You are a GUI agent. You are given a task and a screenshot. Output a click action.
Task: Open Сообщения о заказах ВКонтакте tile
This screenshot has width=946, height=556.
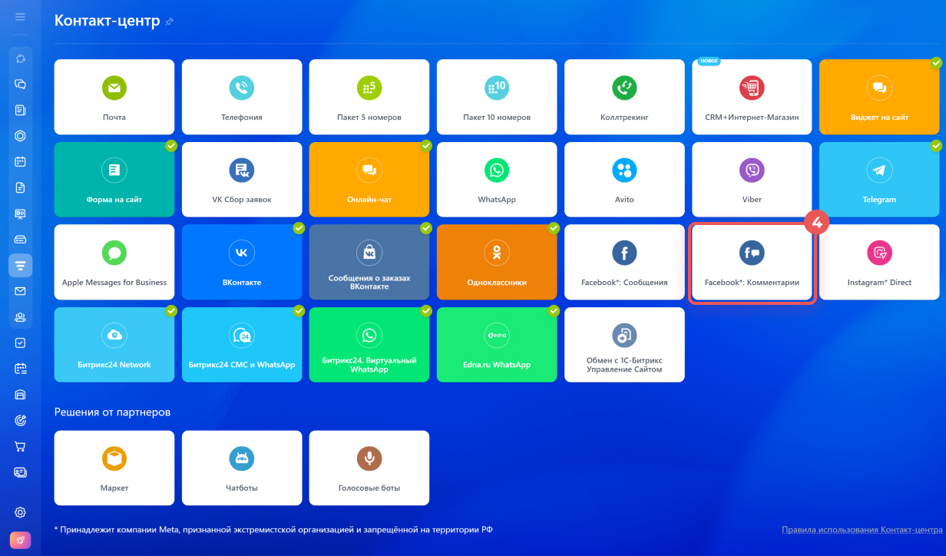(x=369, y=262)
